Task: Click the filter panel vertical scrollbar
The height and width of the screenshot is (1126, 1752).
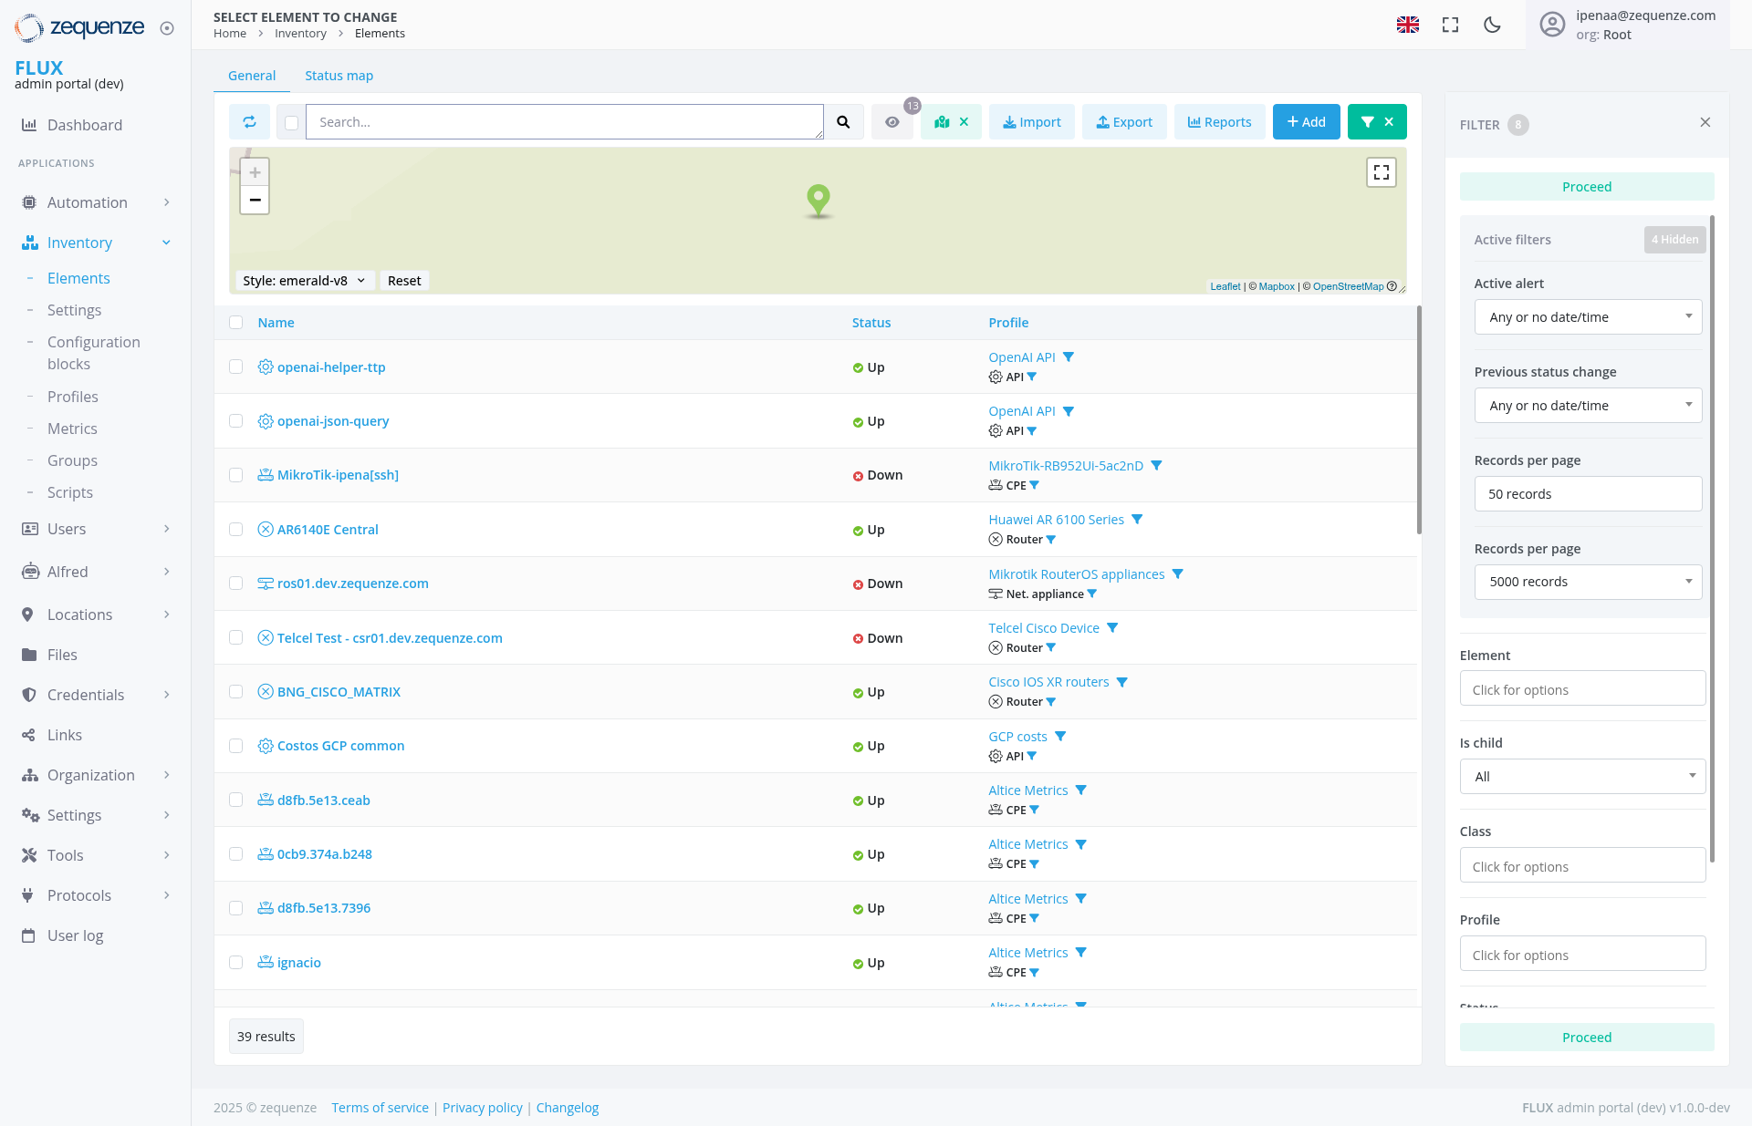Action: click(1712, 538)
